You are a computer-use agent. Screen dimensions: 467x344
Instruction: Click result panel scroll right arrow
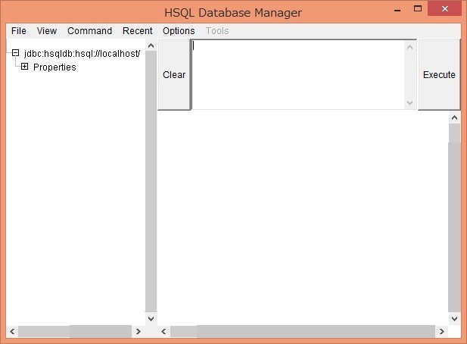click(x=442, y=331)
